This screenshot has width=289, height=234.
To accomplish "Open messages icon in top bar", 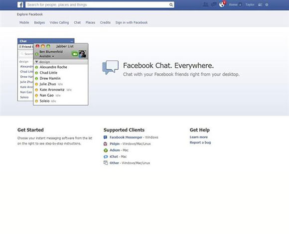I will tap(213, 4).
